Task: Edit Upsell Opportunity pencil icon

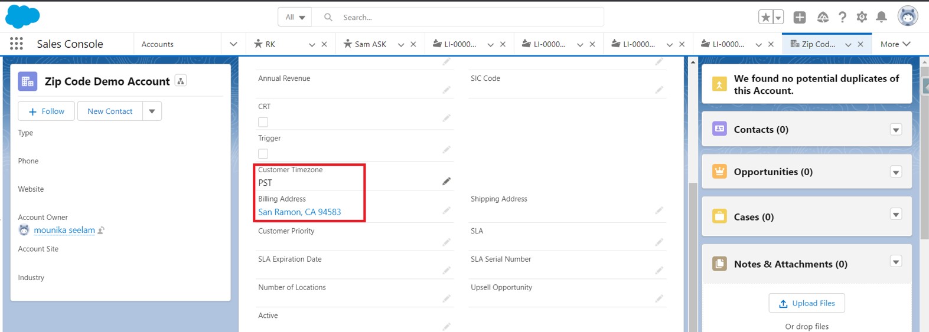Action: point(659,299)
